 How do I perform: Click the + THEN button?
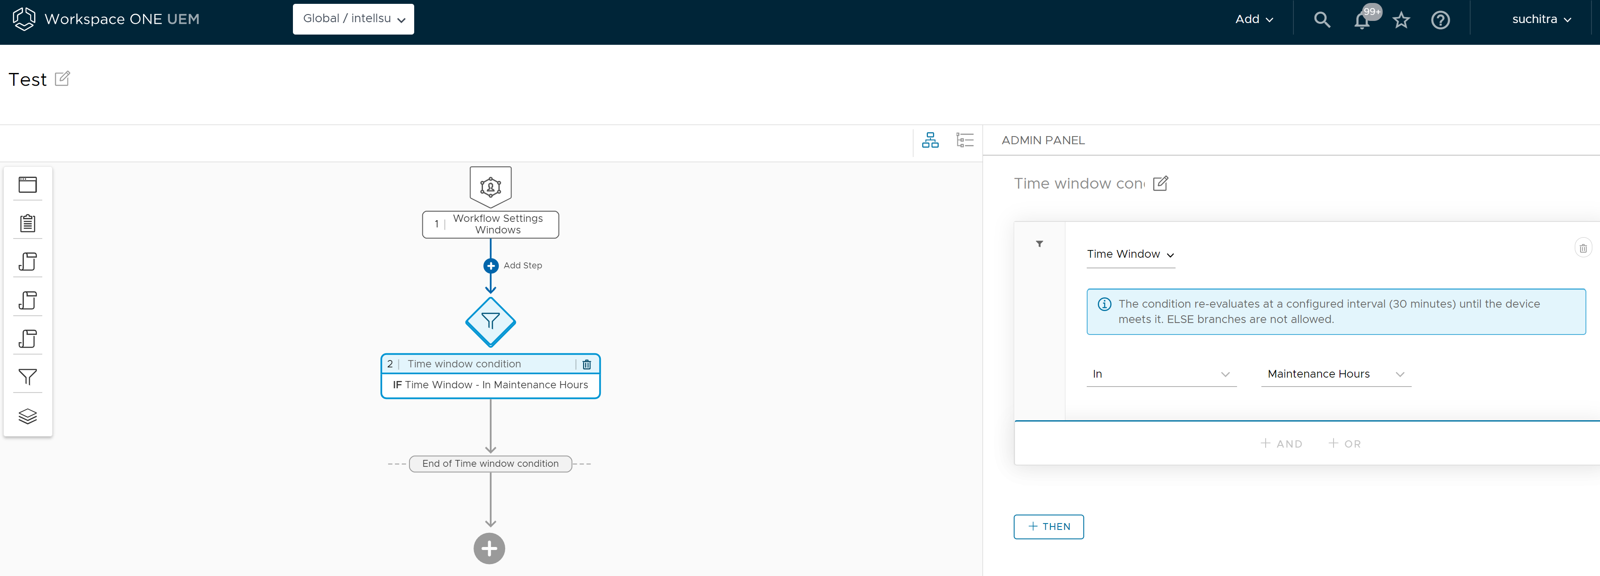click(x=1048, y=527)
